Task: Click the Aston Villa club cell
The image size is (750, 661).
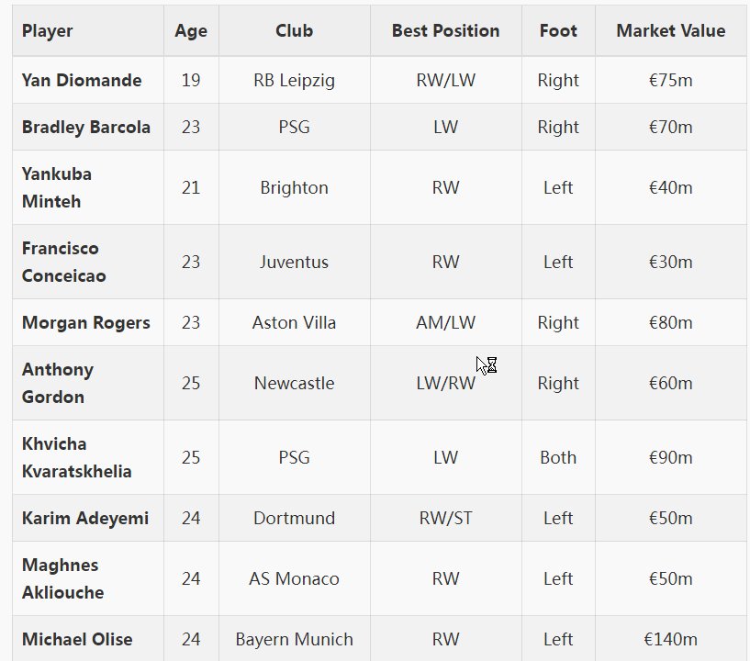Action: tap(294, 322)
